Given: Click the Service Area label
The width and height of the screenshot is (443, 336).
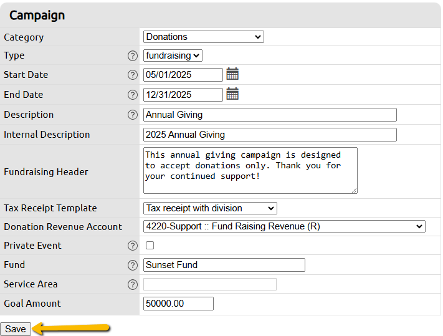Looking at the screenshot, I should click(31, 284).
